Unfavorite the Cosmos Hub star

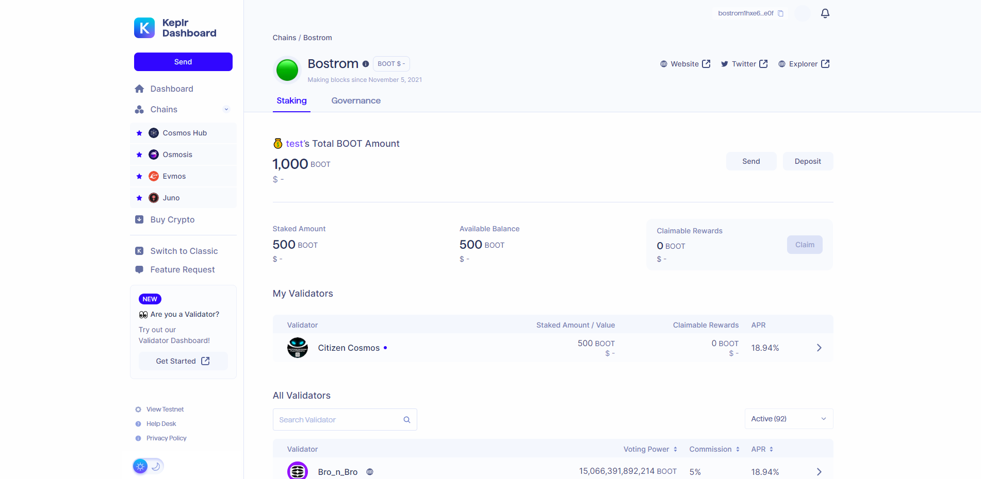coord(139,133)
